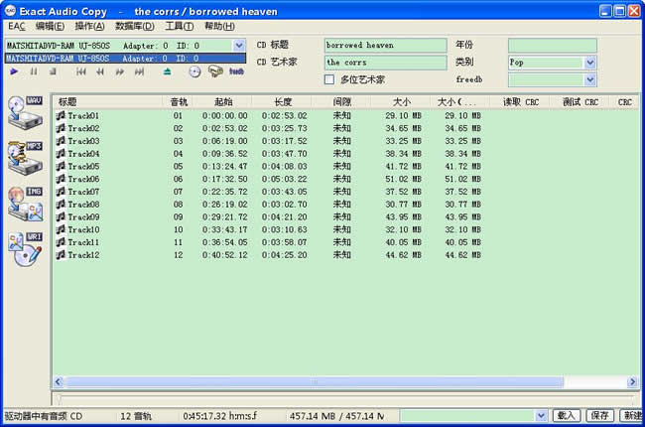The width and height of the screenshot is (645, 427).
Task: Toggle the 多位艺术家 checkbox
Action: (329, 79)
